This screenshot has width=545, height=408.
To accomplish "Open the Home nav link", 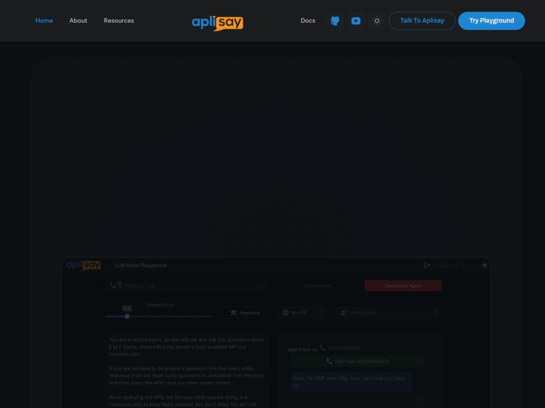I will (x=44, y=20).
